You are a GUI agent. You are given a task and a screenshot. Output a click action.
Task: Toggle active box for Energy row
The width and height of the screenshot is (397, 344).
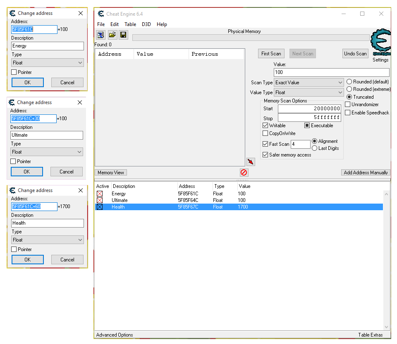pos(100,194)
